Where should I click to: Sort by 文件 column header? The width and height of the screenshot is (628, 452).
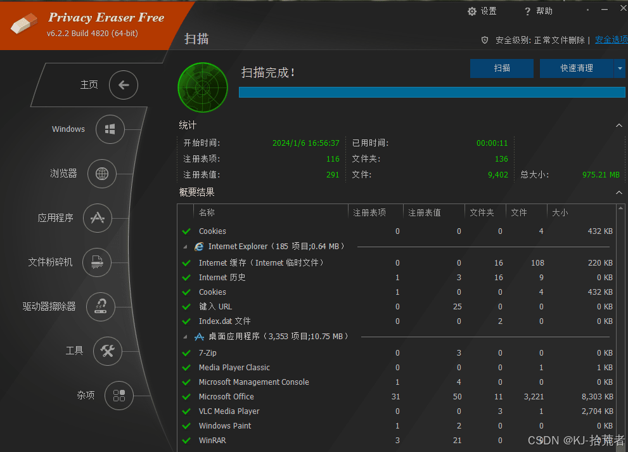(x=527, y=212)
